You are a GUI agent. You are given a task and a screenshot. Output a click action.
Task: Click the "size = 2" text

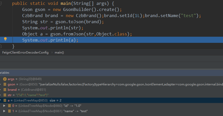point(55,100)
